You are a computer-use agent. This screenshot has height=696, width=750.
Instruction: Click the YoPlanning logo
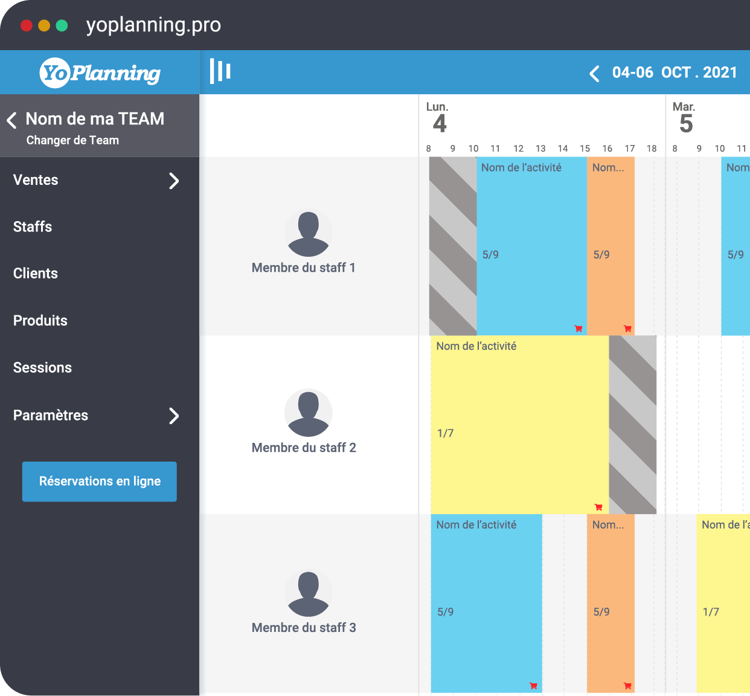(100, 72)
